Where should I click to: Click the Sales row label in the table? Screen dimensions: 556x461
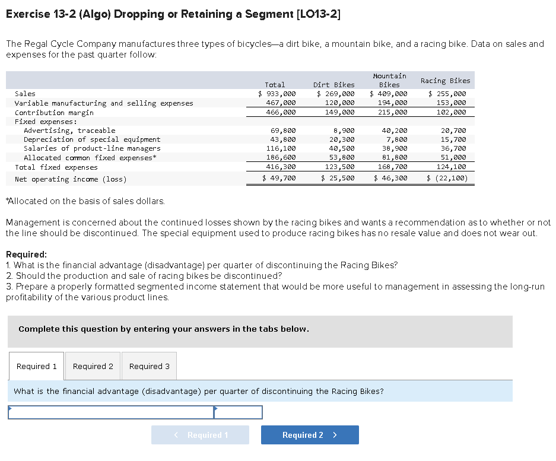click(25, 94)
